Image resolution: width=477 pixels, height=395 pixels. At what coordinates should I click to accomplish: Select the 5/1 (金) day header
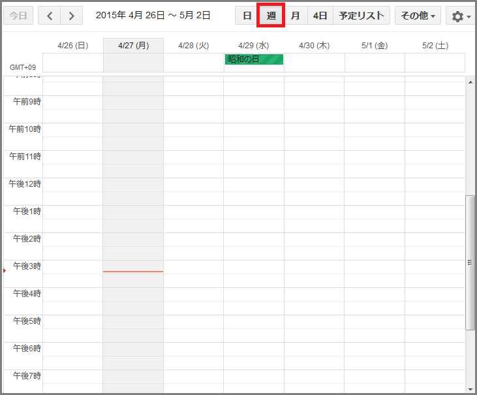[375, 46]
